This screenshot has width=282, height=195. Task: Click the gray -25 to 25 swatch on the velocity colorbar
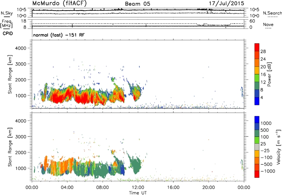257,147
